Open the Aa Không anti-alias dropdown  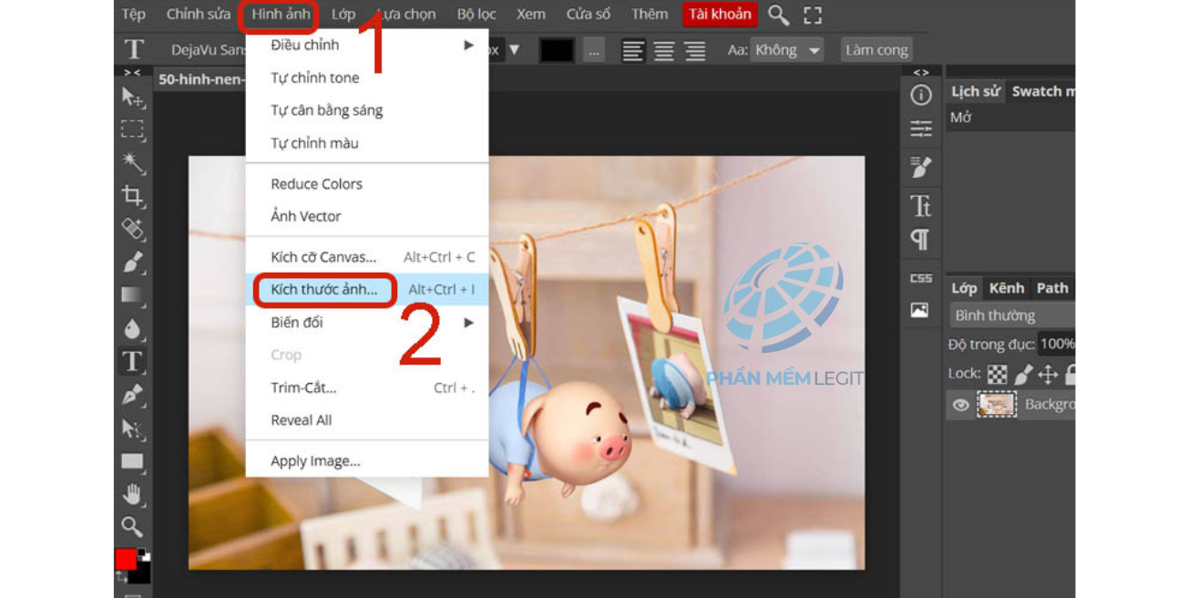(x=788, y=50)
